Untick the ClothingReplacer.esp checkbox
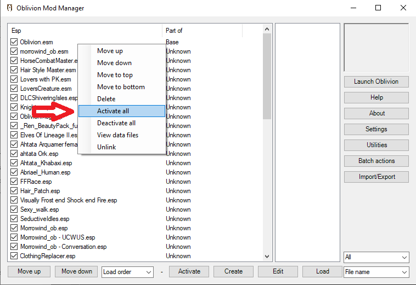416x285 pixels. coord(14,256)
